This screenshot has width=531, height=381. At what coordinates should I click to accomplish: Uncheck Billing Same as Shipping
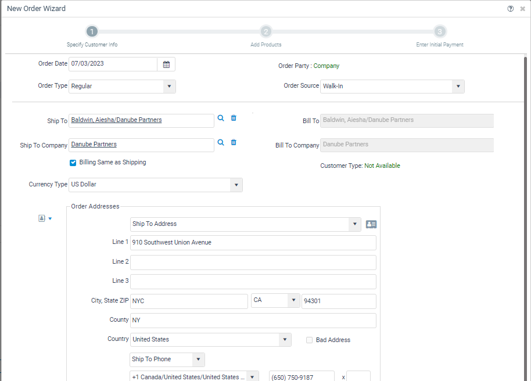[x=73, y=163]
